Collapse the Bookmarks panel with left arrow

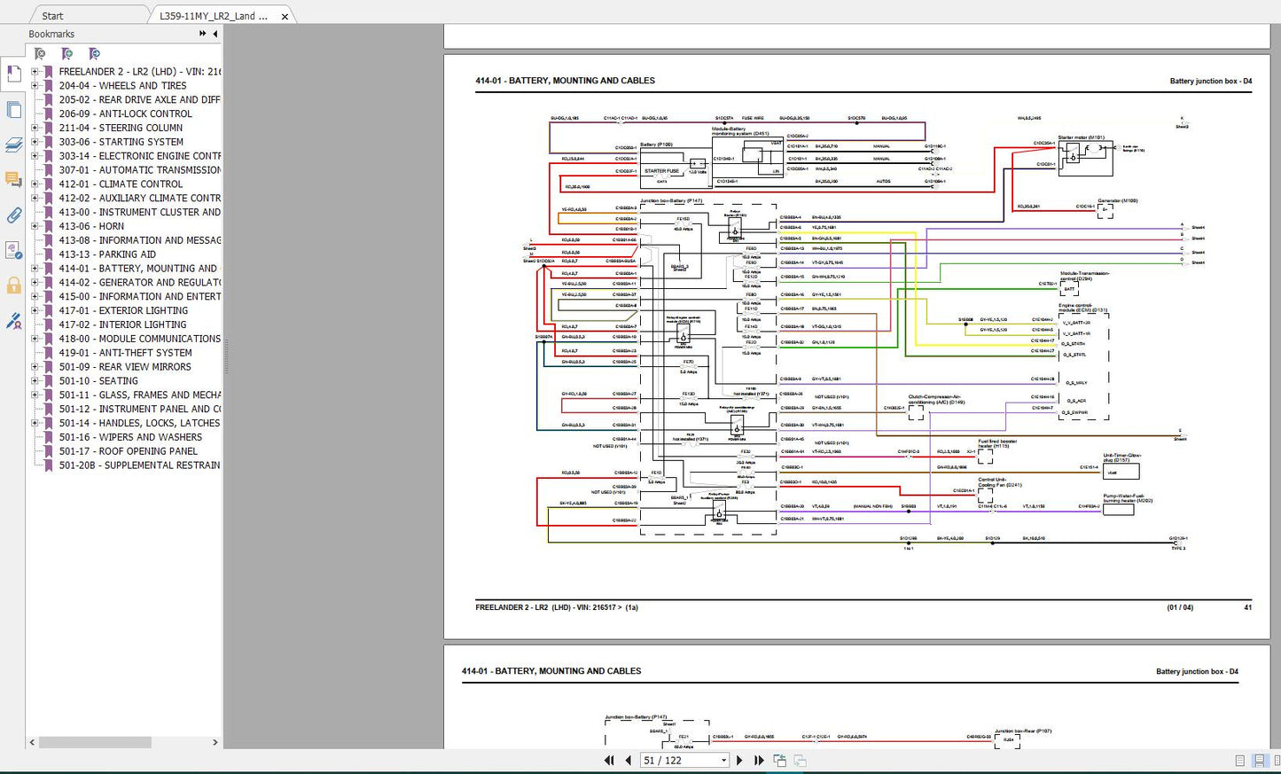tap(215, 34)
